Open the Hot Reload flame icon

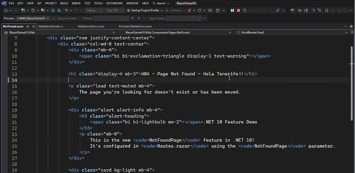190,10
